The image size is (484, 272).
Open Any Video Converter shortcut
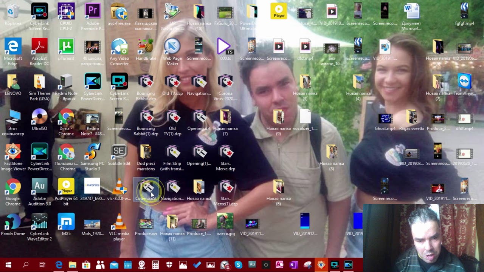(x=119, y=52)
